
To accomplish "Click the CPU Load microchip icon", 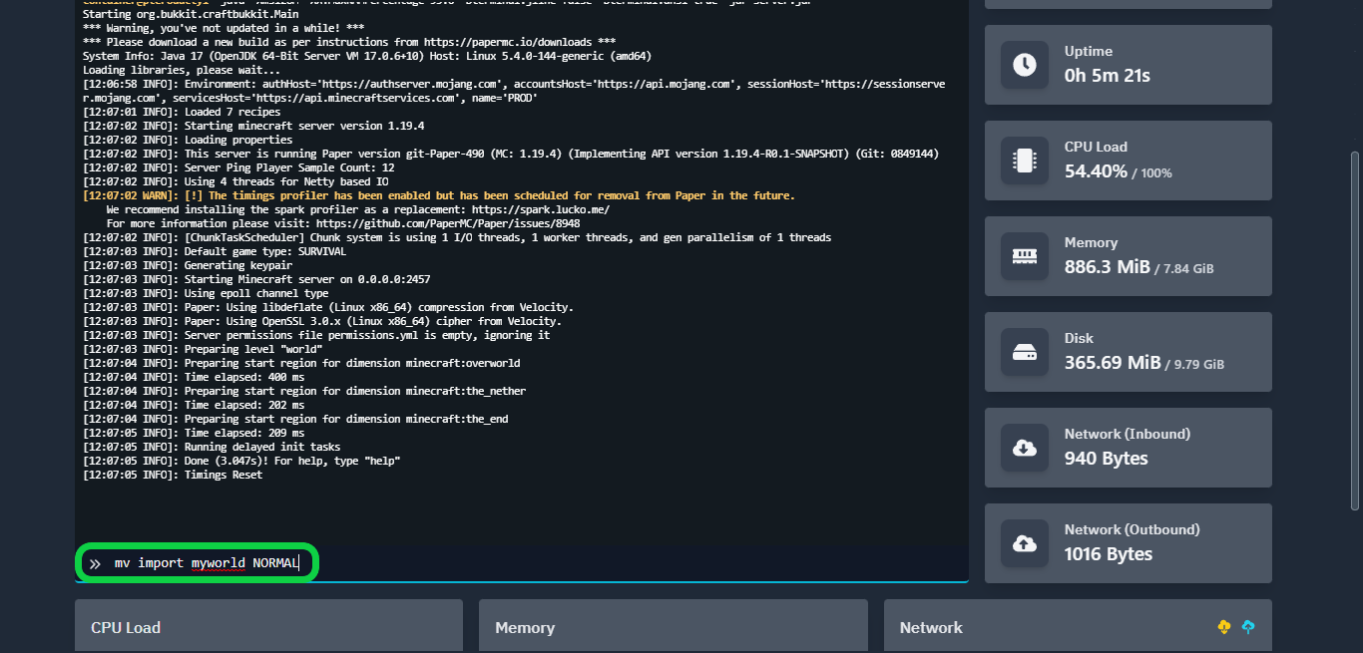I will (1024, 160).
